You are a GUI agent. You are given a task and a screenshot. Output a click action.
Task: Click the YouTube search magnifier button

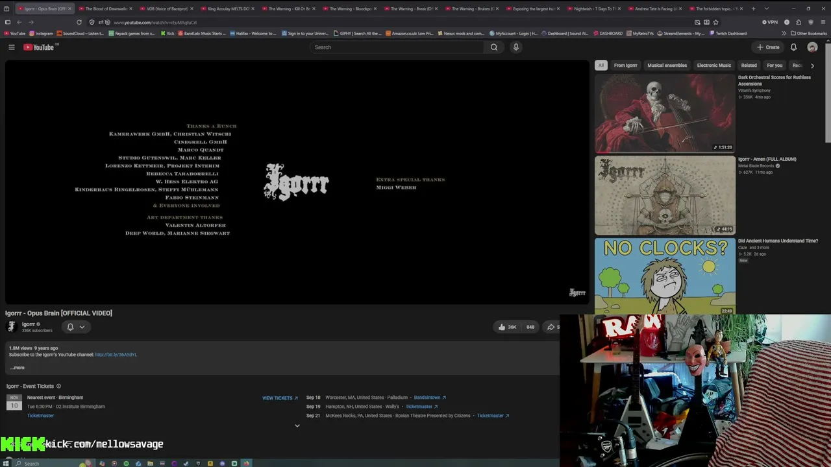point(494,47)
